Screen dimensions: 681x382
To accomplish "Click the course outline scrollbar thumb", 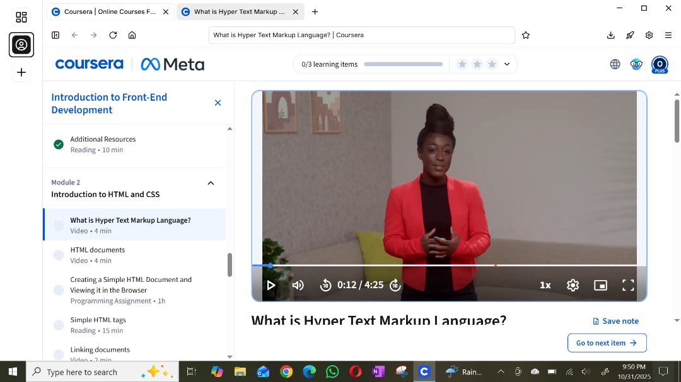I will [x=230, y=265].
